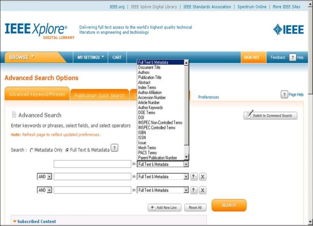313x226 pixels.
Task: Click the second keyword input field
Action: (92, 177)
